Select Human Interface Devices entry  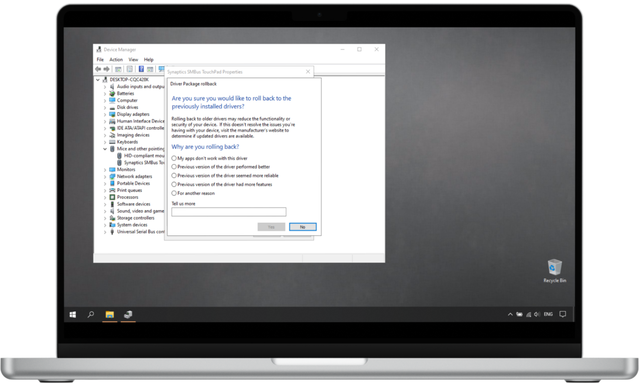click(x=141, y=121)
